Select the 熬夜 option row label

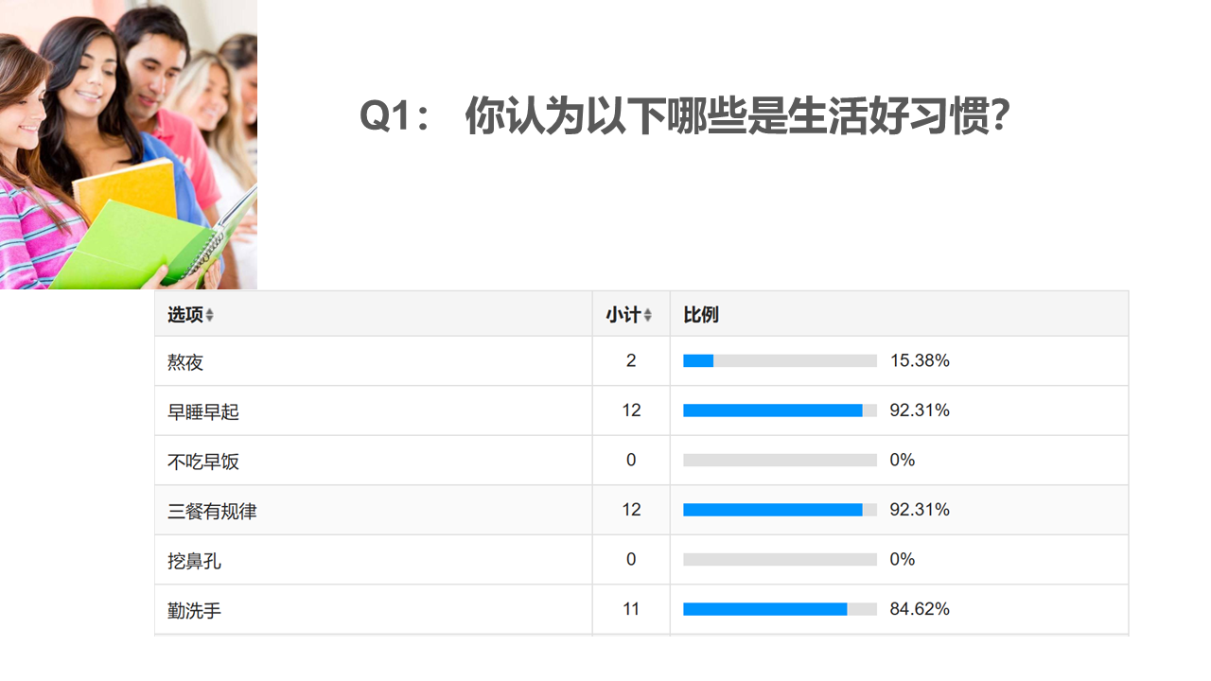pyautogui.click(x=185, y=362)
